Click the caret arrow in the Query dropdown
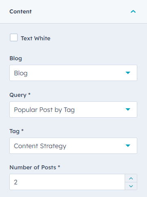This screenshot has height=197, width=147. click(x=128, y=109)
